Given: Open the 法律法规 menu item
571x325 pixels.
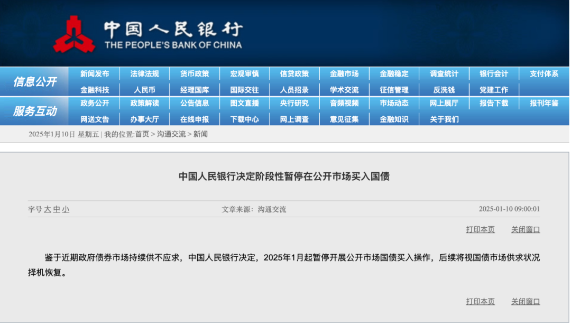Looking at the screenshot, I should click(x=144, y=74).
